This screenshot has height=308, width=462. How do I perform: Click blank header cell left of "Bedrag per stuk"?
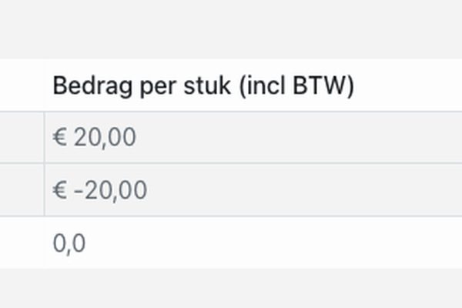[x=22, y=85]
